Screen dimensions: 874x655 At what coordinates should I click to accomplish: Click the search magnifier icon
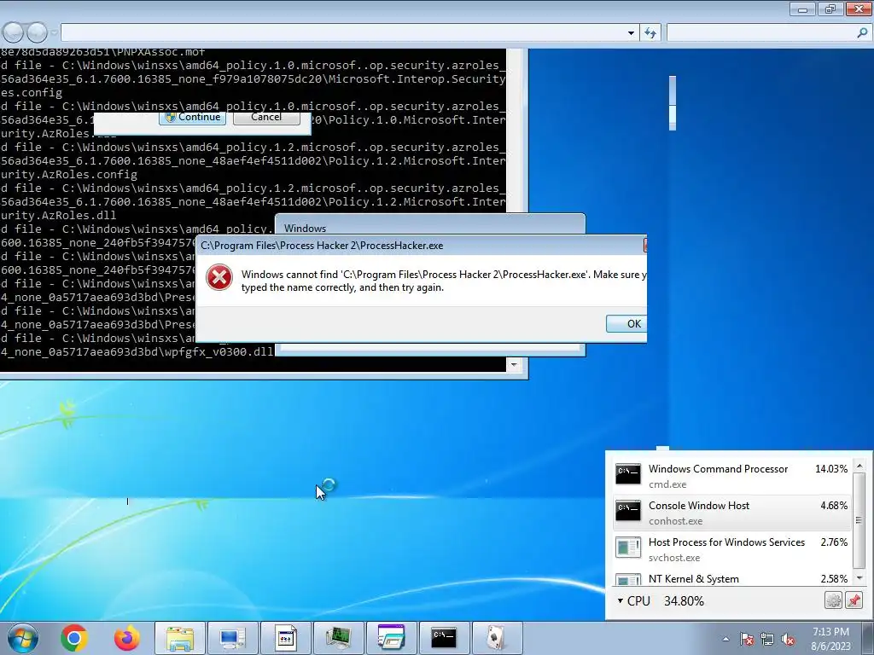(x=862, y=33)
